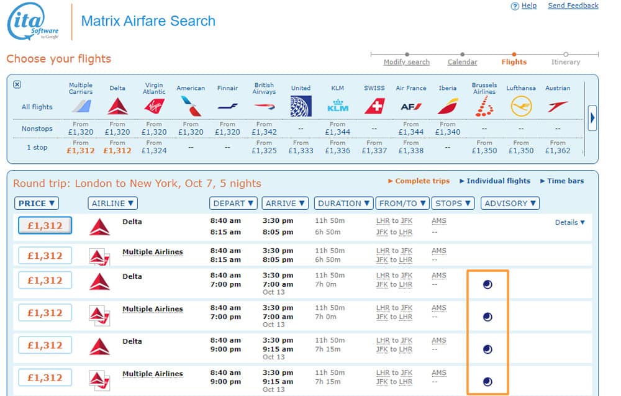Select the KLM crown logo
This screenshot has width=621, height=396.
click(x=338, y=106)
